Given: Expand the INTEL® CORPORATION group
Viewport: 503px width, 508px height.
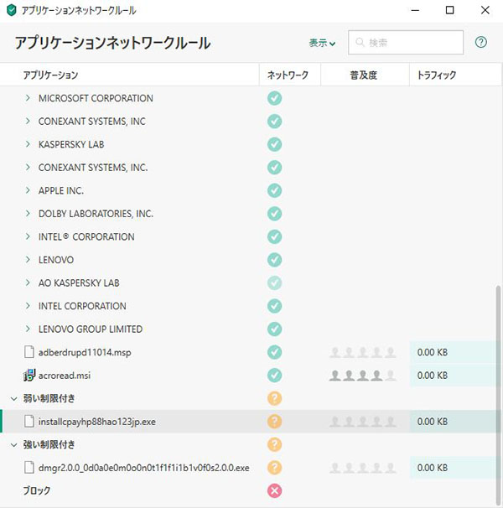Looking at the screenshot, I should pos(28,236).
